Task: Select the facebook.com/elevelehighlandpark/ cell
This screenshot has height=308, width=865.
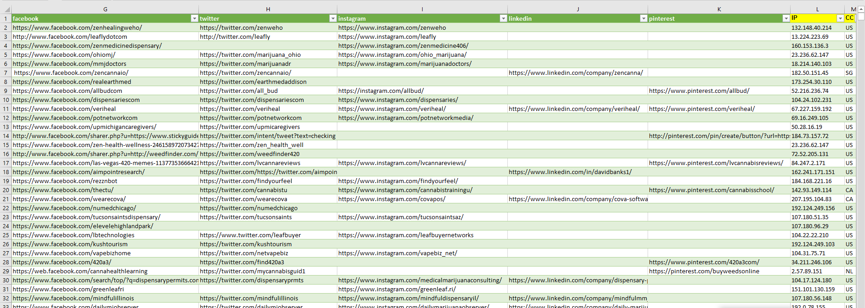Action: (x=105, y=226)
